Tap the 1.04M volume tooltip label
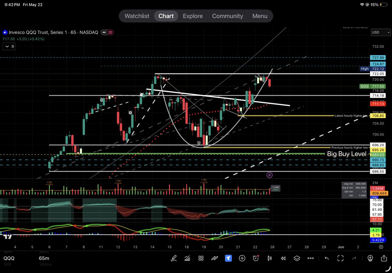 276,189
